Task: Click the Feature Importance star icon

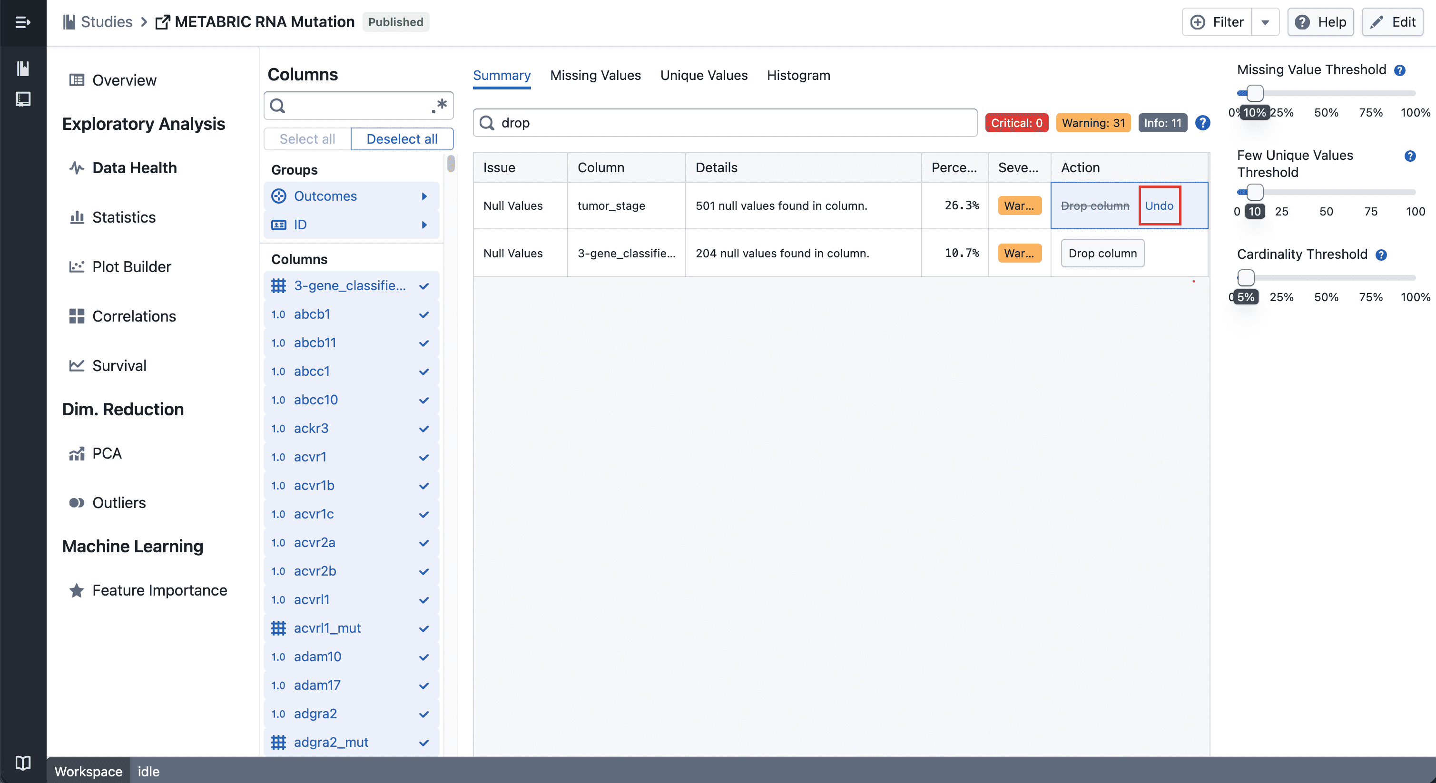Action: pos(77,590)
